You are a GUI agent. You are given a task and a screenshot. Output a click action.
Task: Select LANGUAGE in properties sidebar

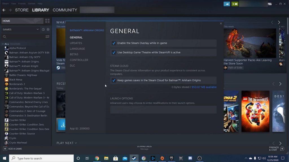(x=77, y=49)
